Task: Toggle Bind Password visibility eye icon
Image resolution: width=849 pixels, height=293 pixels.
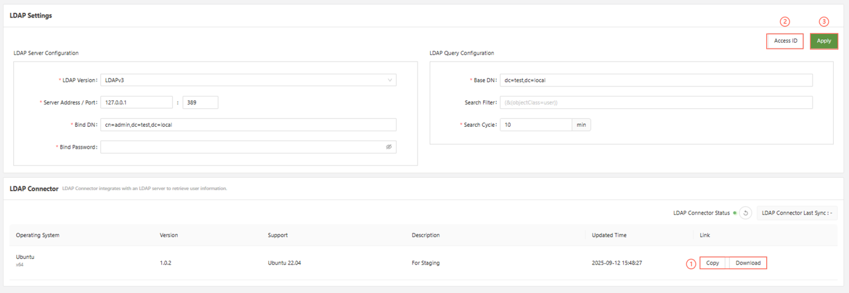Action: (x=389, y=147)
